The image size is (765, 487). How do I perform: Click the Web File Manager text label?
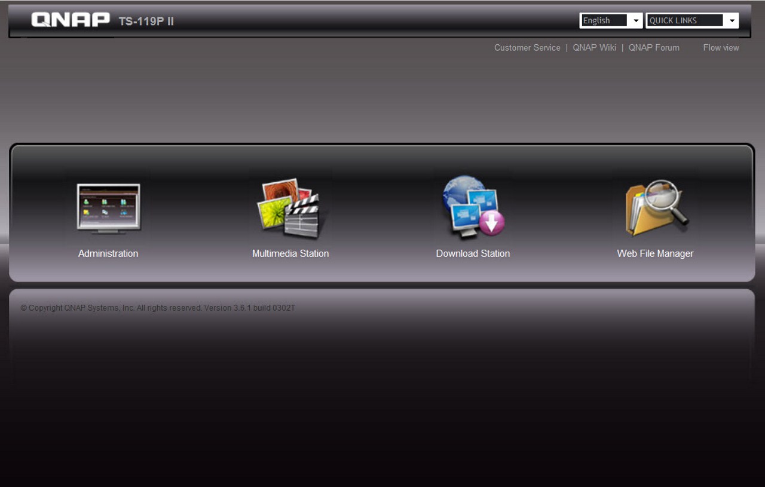pos(655,253)
